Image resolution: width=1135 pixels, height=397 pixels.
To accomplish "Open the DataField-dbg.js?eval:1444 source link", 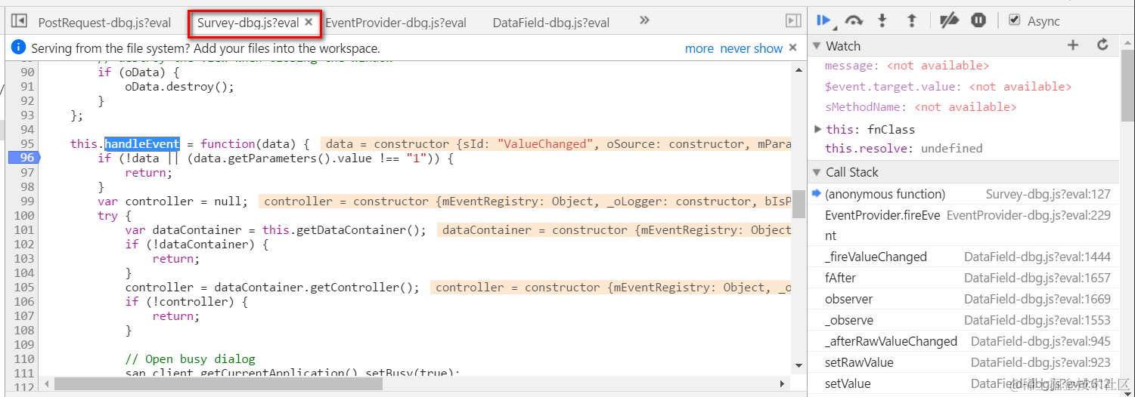I will [x=1037, y=257].
